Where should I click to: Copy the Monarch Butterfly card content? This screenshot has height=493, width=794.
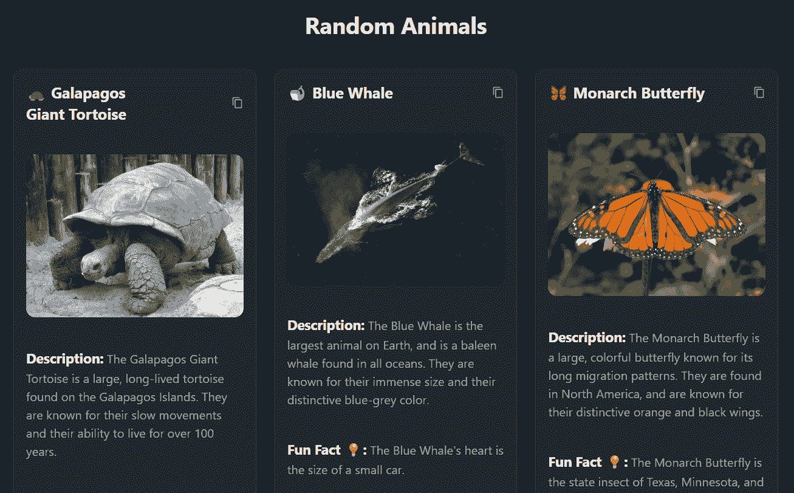click(x=759, y=92)
